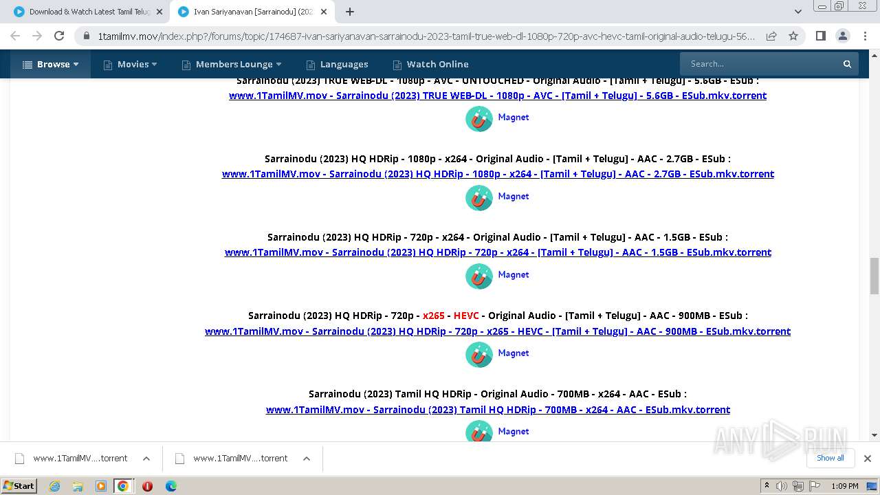
Task: Download the 720p x265 HEVC 900MB torrent
Action: tap(498, 331)
